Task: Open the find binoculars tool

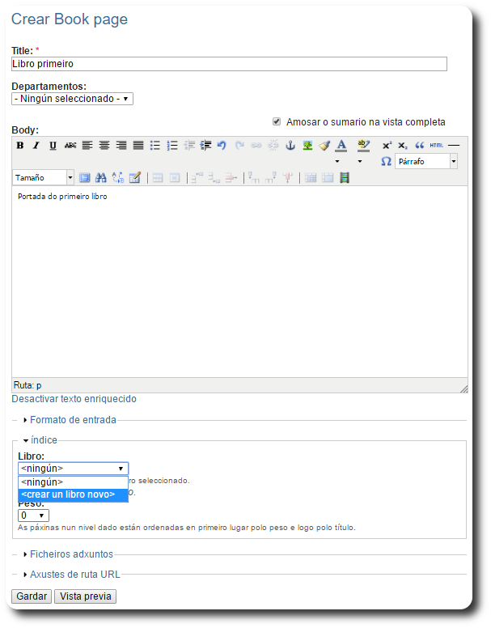Action: click(101, 177)
